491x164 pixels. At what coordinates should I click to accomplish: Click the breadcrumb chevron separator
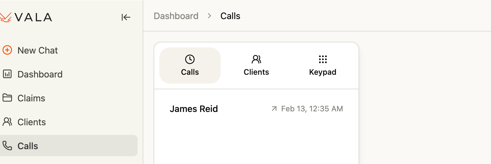[x=210, y=16]
